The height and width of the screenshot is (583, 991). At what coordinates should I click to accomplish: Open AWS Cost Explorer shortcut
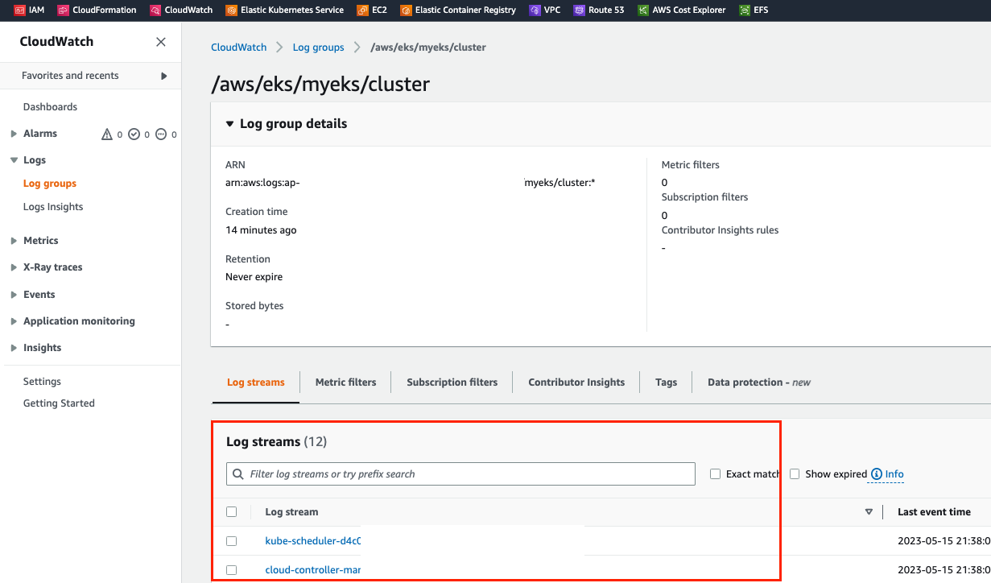tap(681, 10)
